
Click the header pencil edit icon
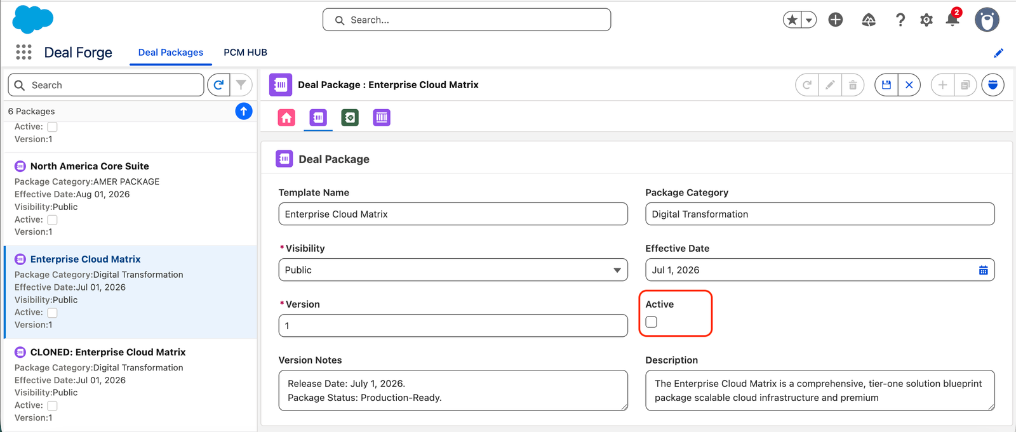coord(830,85)
